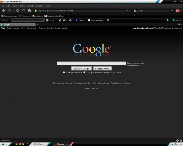Open the Historia menu

point(23,6)
